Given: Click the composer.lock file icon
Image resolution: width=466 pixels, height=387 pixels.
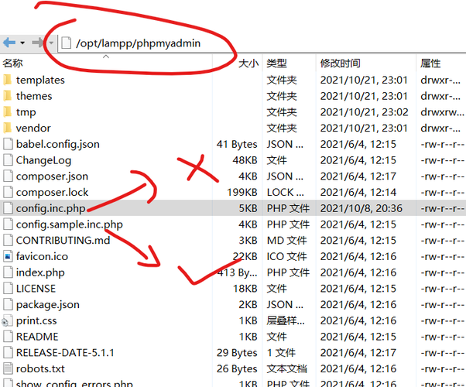Looking at the screenshot, I should 8,192.
